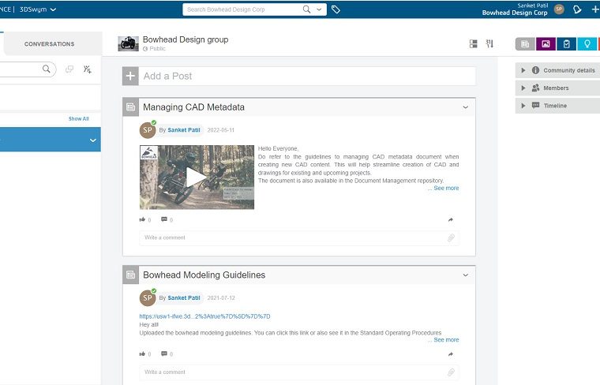Click the conversations search magnifier icon
This screenshot has width=600, height=385.
47,69
